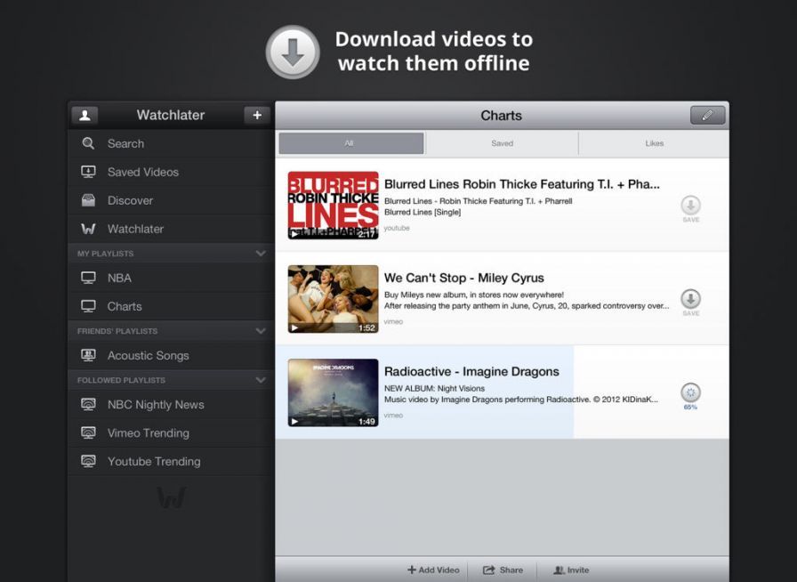797x582 pixels.
Task: Switch to the Saved tab
Action: (502, 142)
